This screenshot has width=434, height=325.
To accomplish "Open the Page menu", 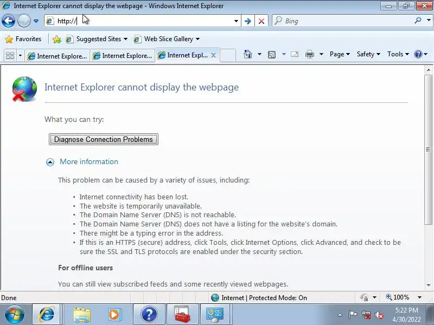I will click(340, 54).
